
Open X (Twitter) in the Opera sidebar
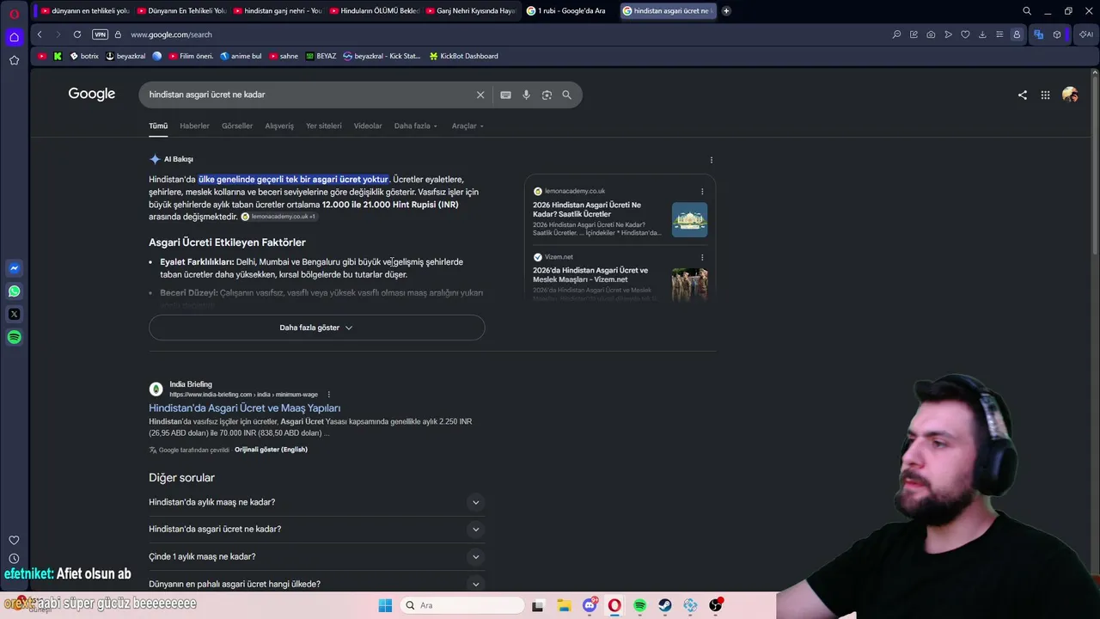[x=14, y=315]
